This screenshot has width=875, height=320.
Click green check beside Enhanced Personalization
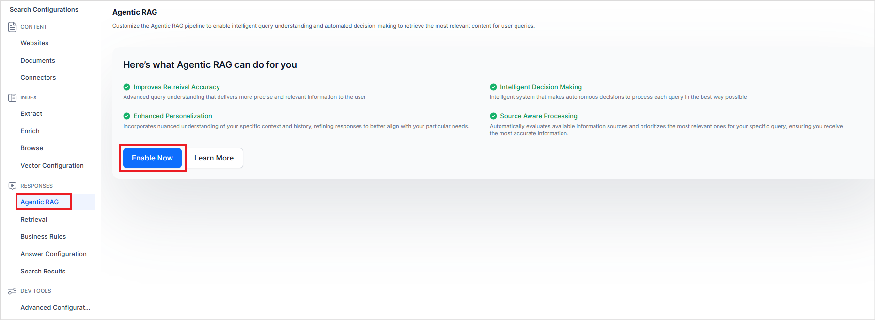click(x=126, y=116)
